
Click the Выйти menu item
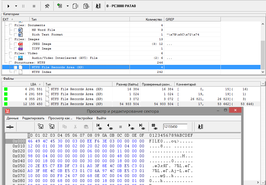click(x=101, y=118)
